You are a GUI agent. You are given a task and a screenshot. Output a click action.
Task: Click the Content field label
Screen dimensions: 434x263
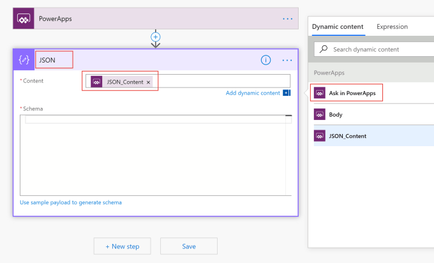click(x=32, y=81)
